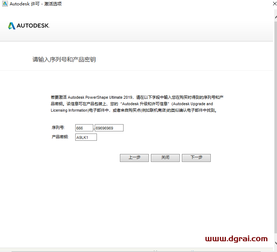Viewport: 277px width, 252px height.
Task: Click the AUTODESK logo in the header
Action: pyautogui.click(x=29, y=26)
